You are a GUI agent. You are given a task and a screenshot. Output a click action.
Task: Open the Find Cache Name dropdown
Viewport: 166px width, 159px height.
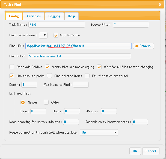[43, 35]
